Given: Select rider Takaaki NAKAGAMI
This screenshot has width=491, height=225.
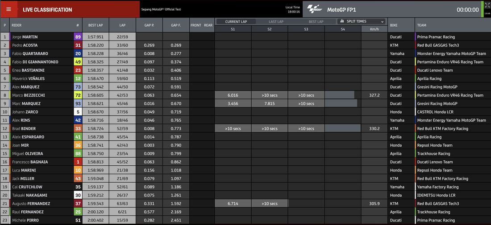Looking at the screenshot, I should pyautogui.click(x=30, y=195).
